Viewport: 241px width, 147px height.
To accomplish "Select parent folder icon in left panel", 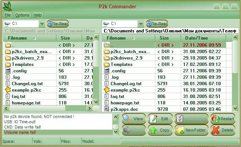I will coord(8,45).
